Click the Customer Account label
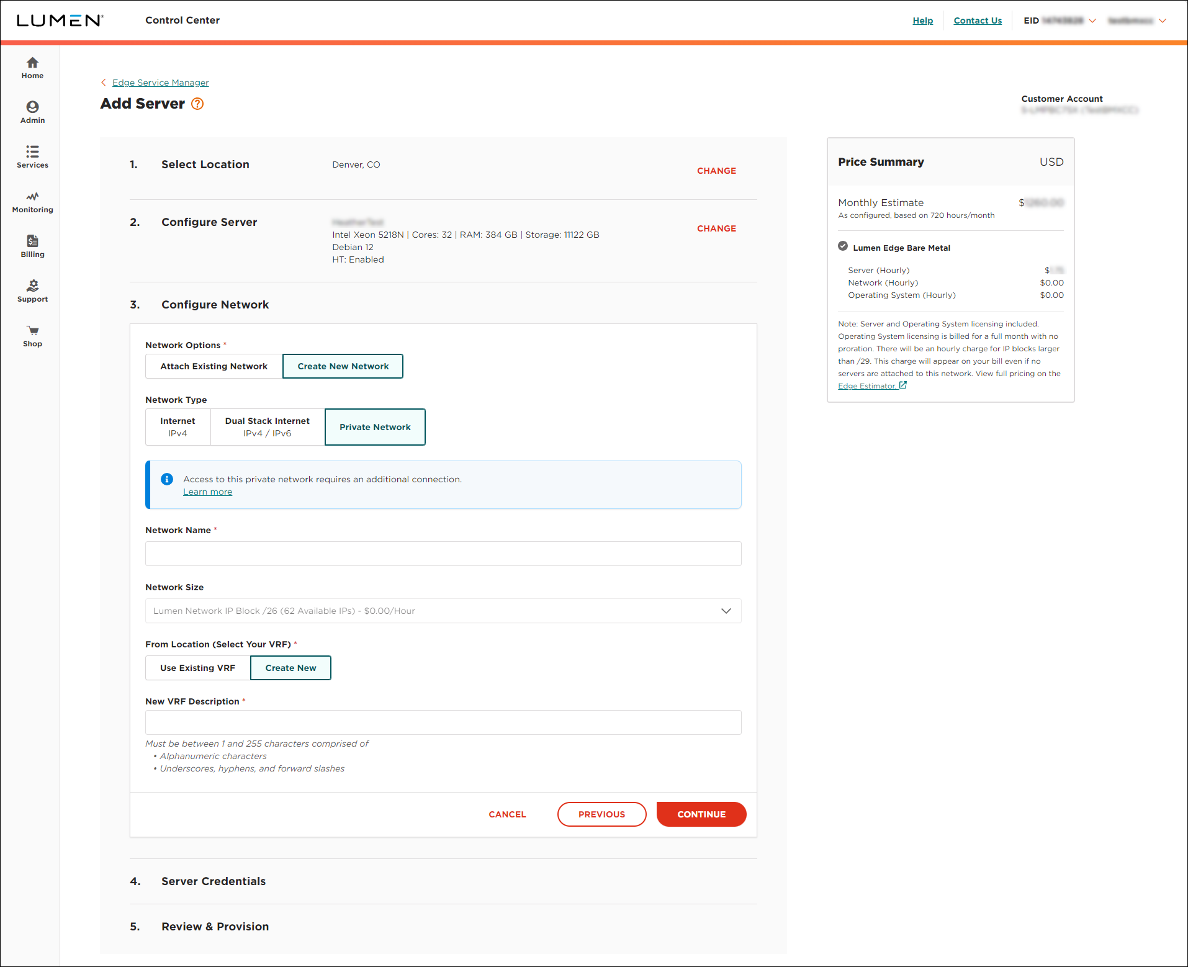Viewport: 1188px width, 967px height. tap(1062, 99)
